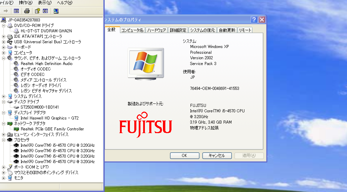Click the icon beside ビデオ CODEC

[x=16, y=75]
